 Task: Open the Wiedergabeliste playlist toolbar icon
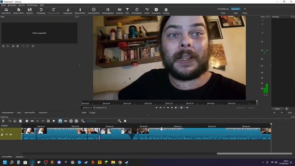coord(108,11)
